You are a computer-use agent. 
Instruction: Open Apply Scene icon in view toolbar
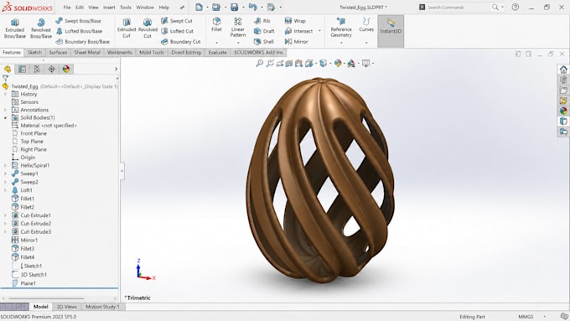pos(351,63)
